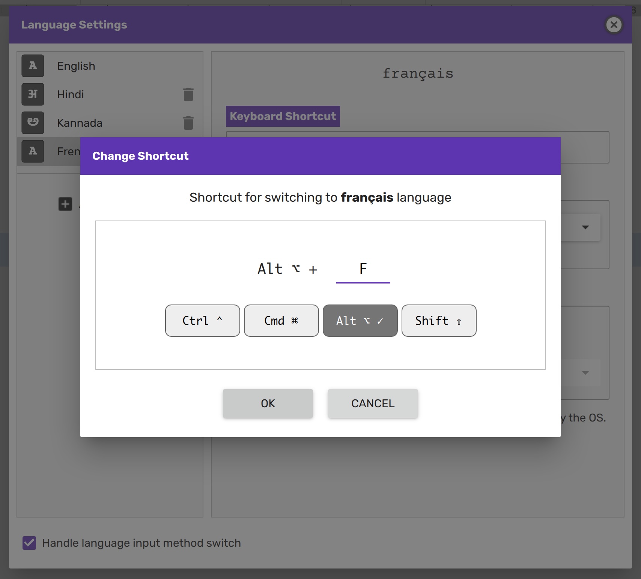Open the lower dropdown arrow on right

[x=585, y=373]
